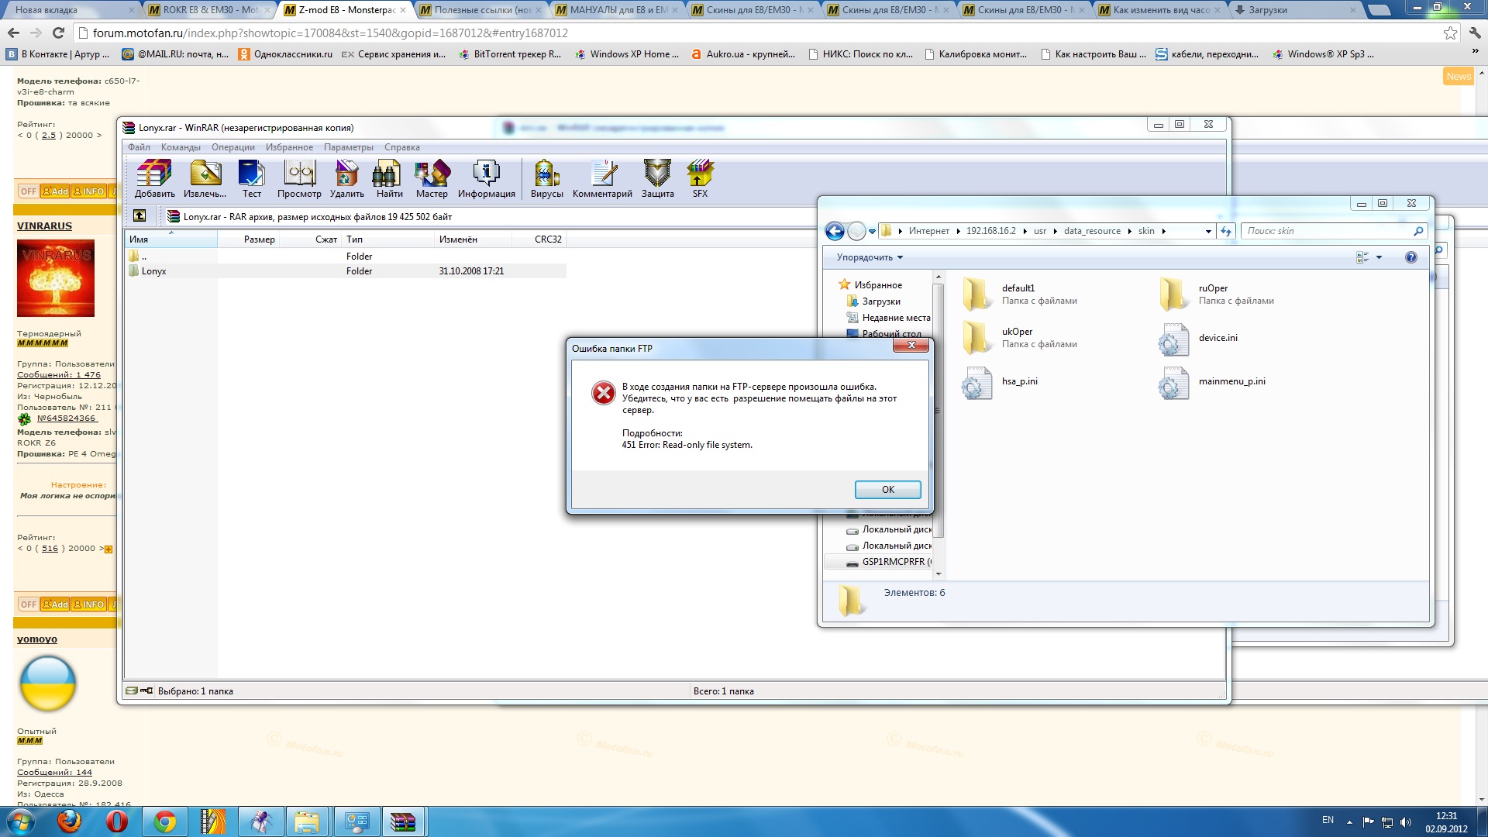Viewport: 1488px width, 837px height.
Task: Close the FTP folder error dialog
Action: point(911,346)
